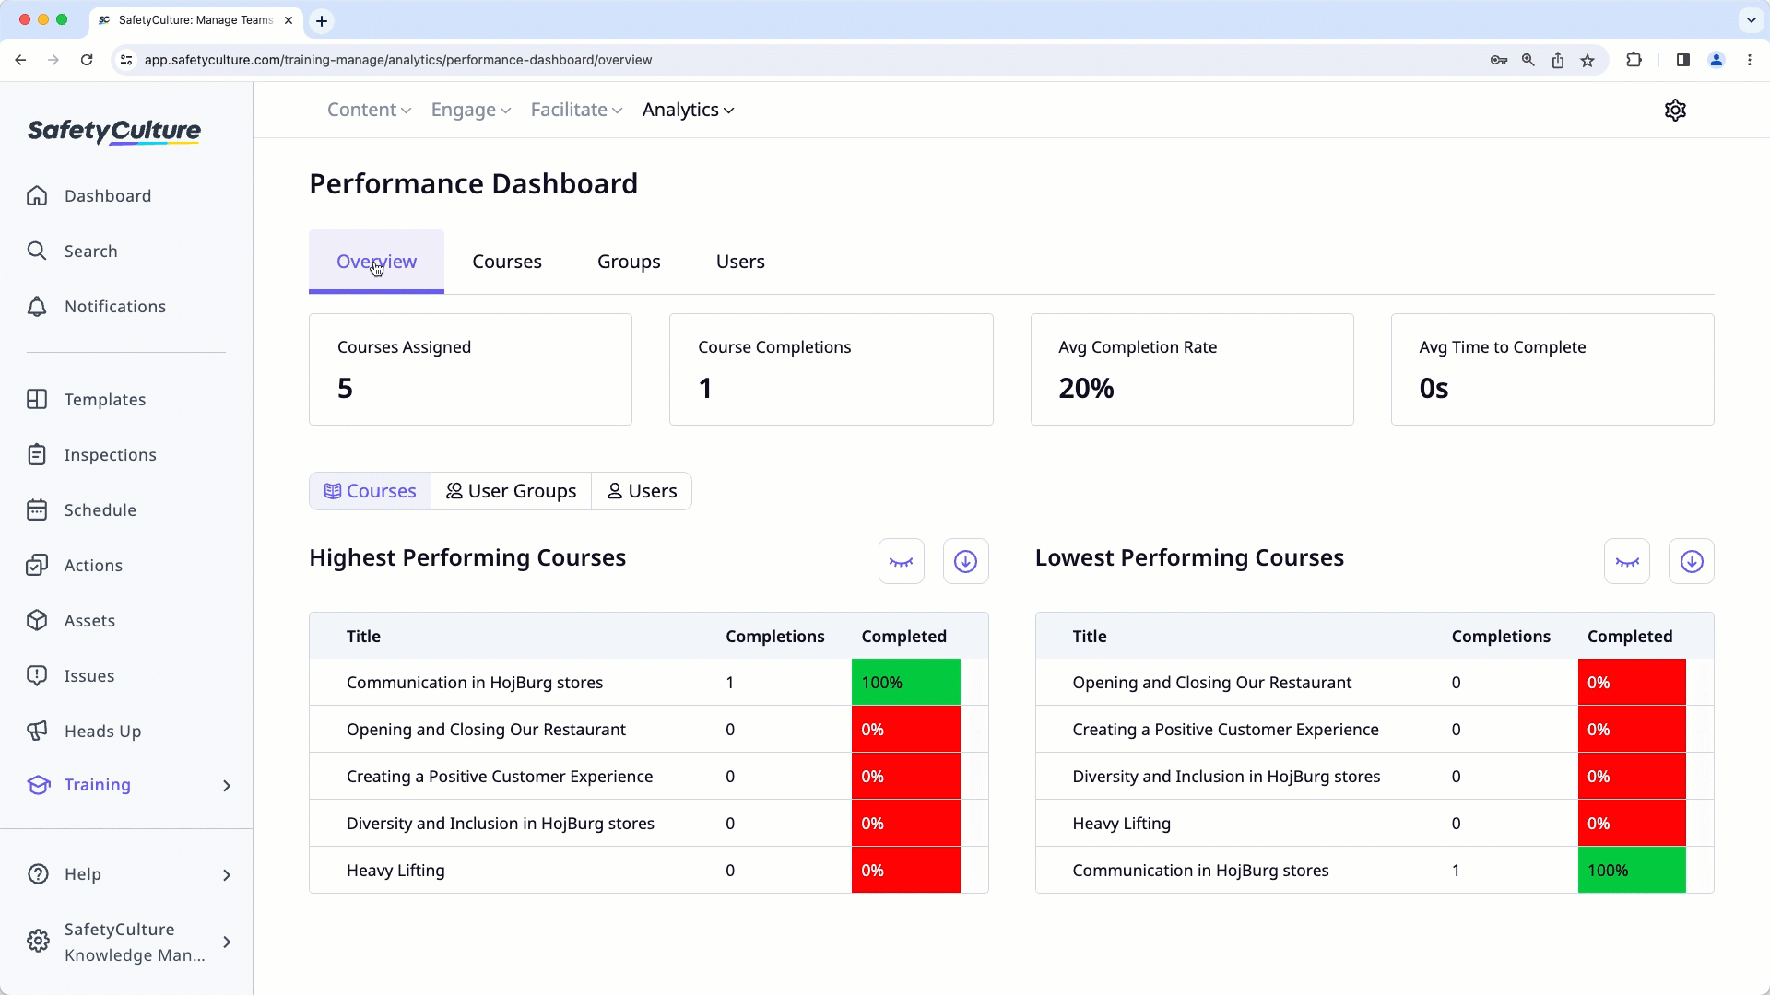Select the SafetyCulture browser tab
The width and height of the screenshot is (1770, 995).
195,19
